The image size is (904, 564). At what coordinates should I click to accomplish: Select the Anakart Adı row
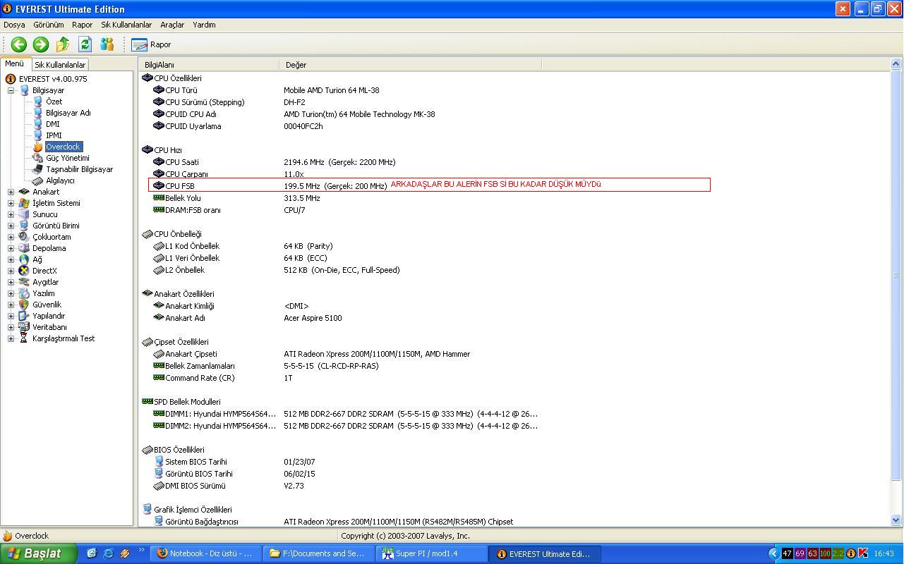[346, 318]
